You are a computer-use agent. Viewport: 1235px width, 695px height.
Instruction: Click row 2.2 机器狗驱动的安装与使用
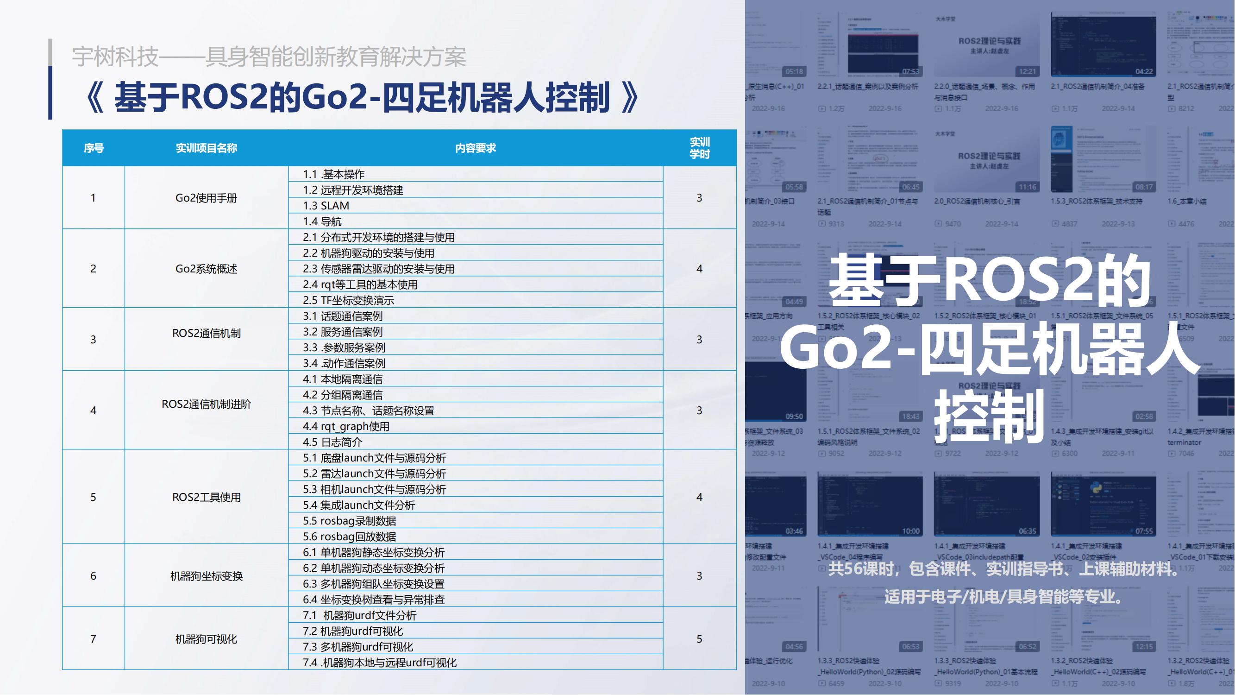tap(476, 253)
